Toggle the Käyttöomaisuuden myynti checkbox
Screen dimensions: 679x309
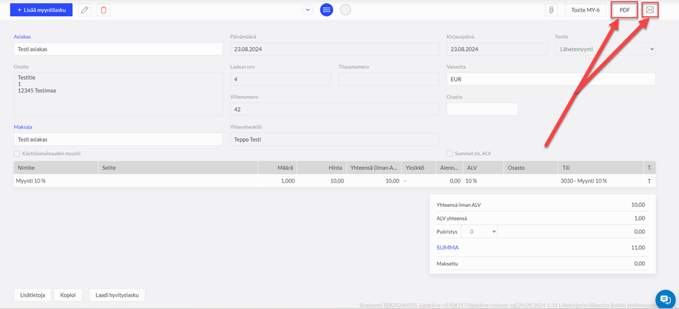click(x=17, y=153)
